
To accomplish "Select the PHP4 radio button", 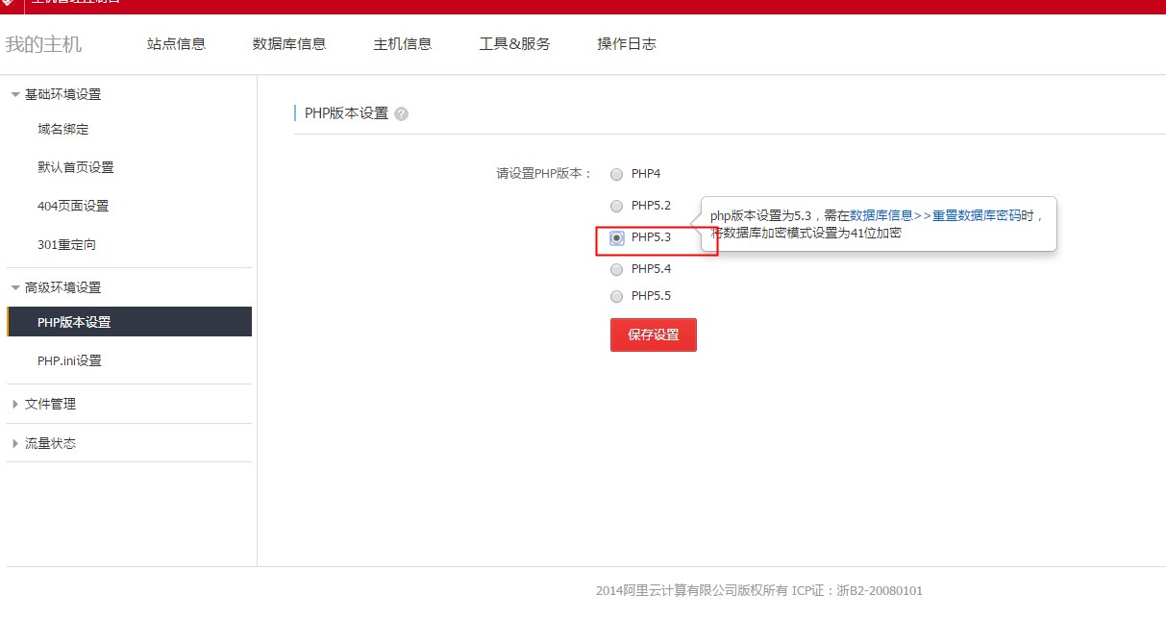I will point(617,175).
